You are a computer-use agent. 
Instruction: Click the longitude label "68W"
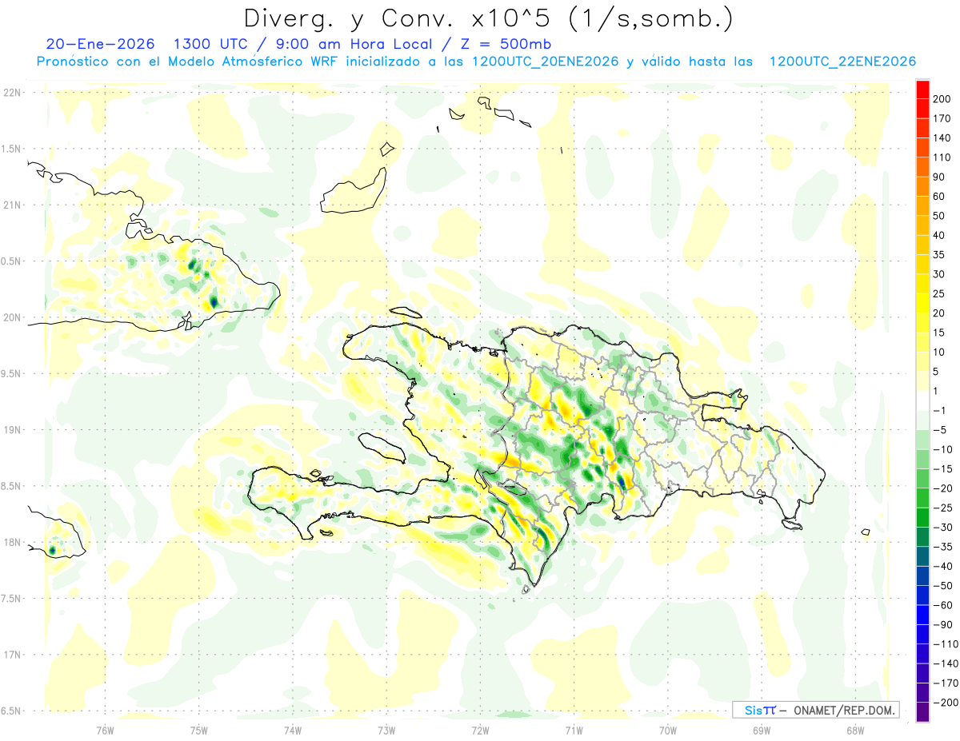coord(854,730)
